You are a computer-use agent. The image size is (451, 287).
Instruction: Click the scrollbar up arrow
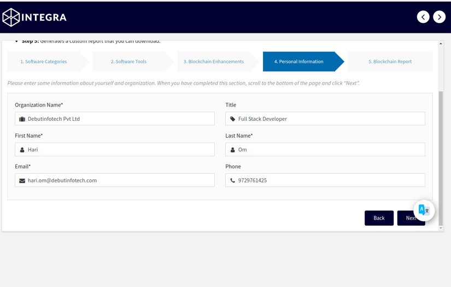[x=441, y=43]
